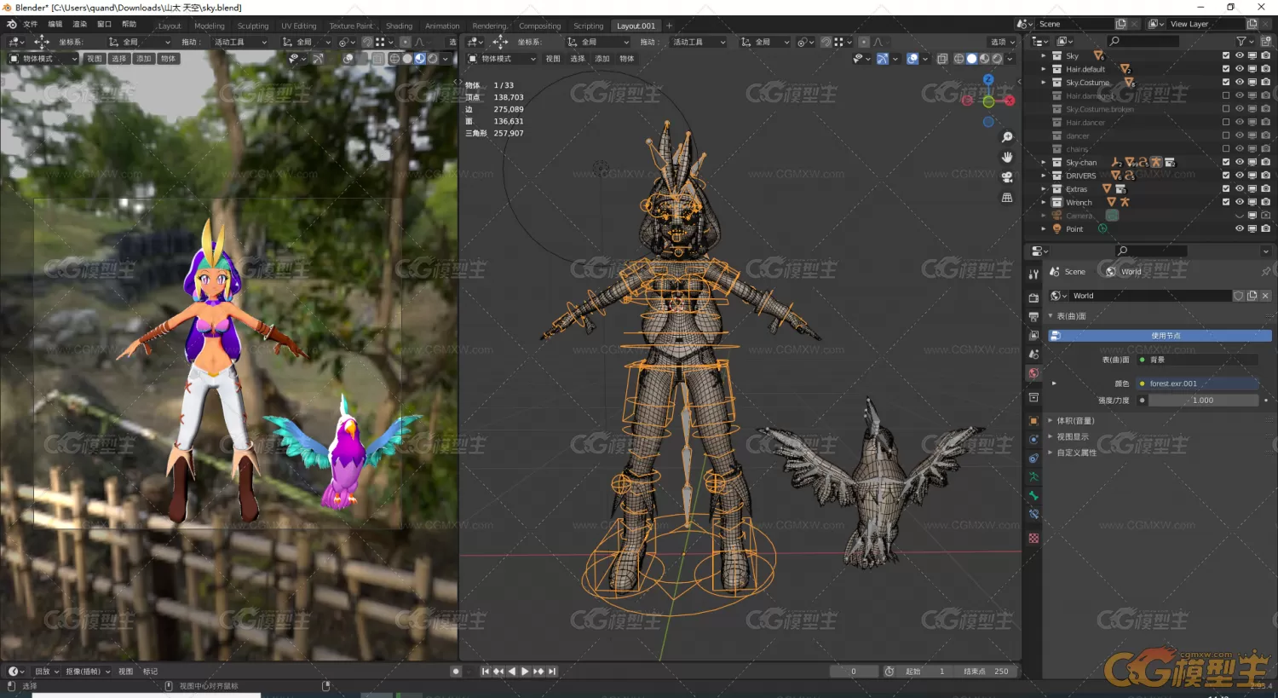This screenshot has height=698, width=1278.
Task: Open the World properties globe tab
Action: [1033, 373]
